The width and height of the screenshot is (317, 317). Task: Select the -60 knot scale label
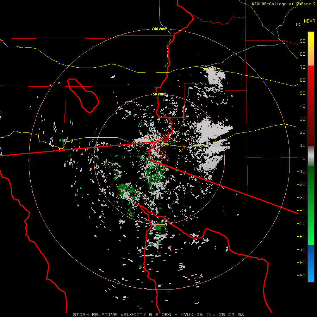[301, 237]
